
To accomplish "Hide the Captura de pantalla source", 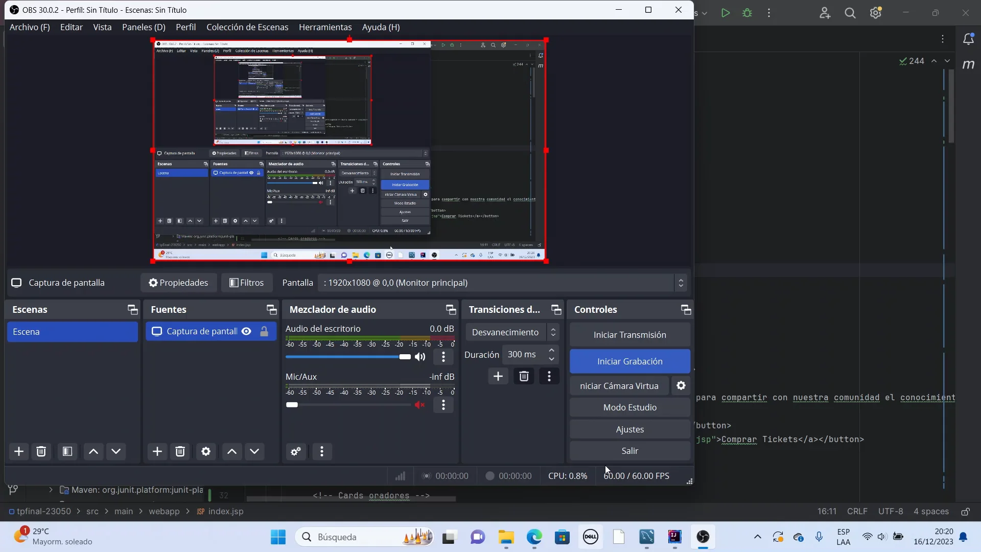I will (247, 331).
